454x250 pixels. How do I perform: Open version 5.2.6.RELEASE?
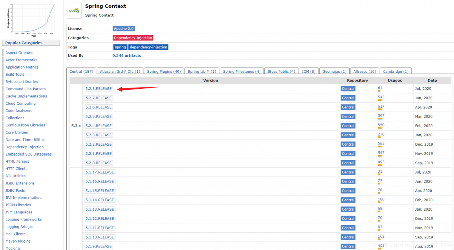99,107
